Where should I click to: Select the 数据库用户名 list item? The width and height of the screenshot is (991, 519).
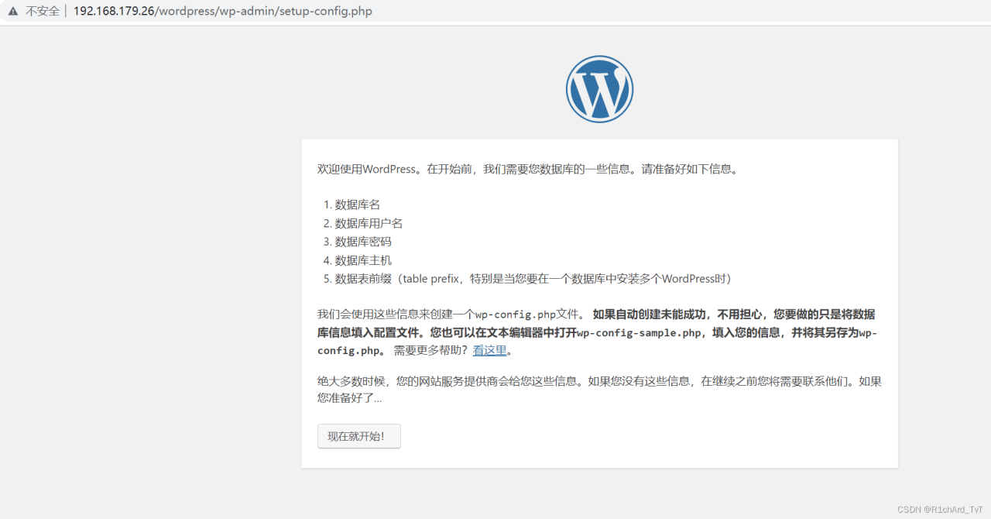coord(369,223)
